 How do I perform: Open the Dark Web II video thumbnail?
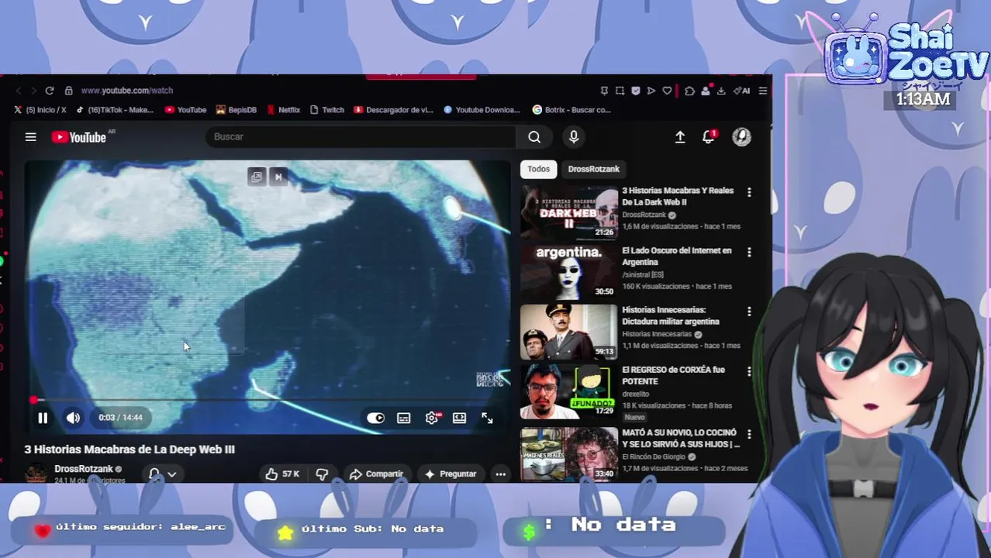tap(569, 212)
